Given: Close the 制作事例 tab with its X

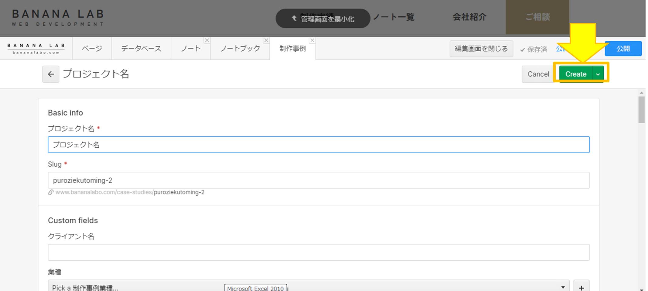Looking at the screenshot, I should (x=312, y=40).
